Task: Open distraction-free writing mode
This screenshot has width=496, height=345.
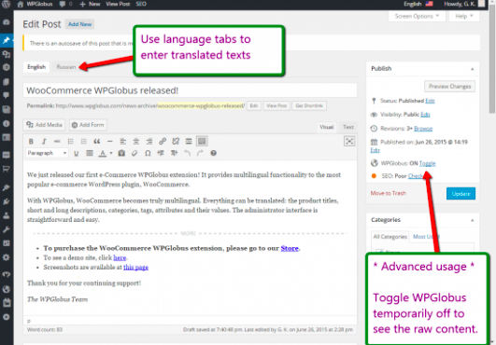Action: pos(349,142)
